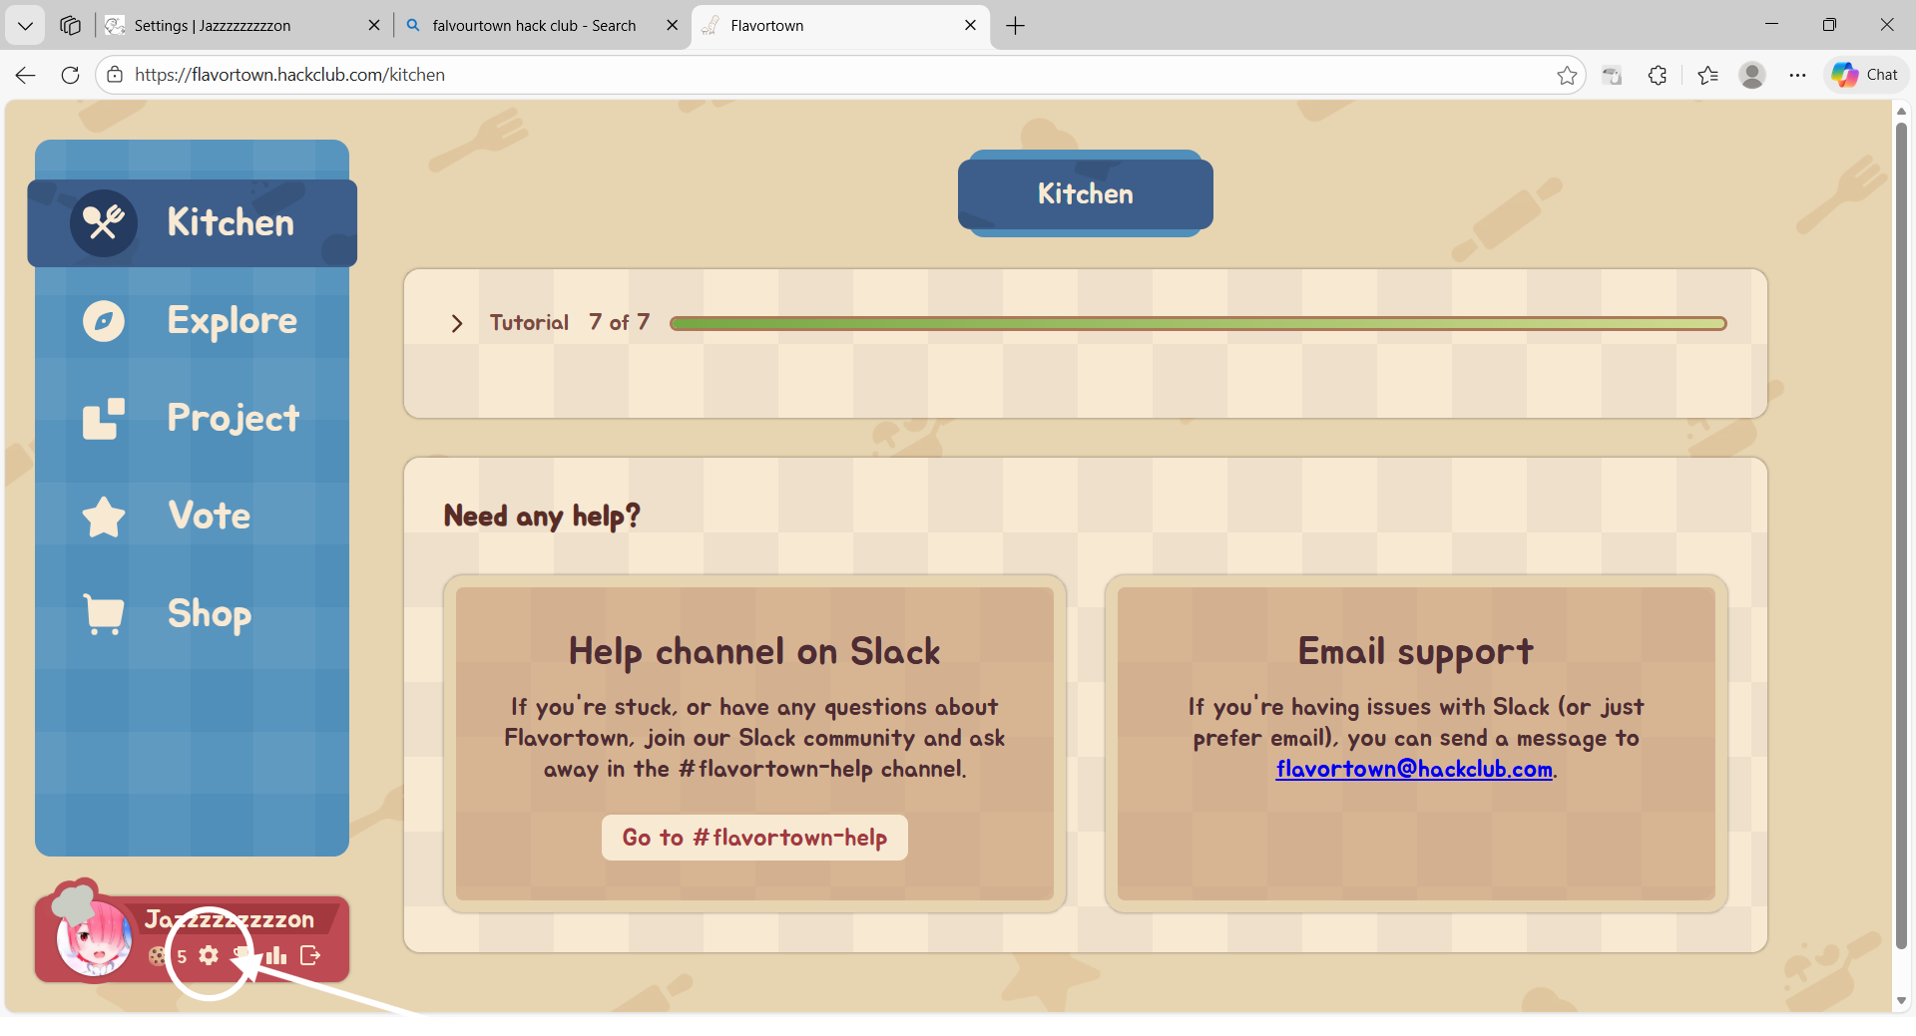Screen dimensions: 1916x1036
Task: Close the Settings | Jazzzzzzzzzon tab
Action: tap(374, 26)
